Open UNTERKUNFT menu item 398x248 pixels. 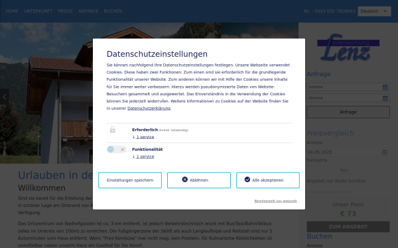pyautogui.click(x=38, y=11)
